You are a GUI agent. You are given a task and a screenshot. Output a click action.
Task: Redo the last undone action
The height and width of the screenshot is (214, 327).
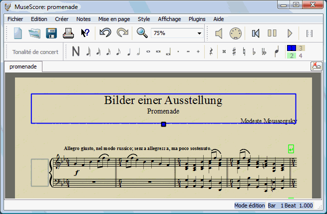(122, 33)
